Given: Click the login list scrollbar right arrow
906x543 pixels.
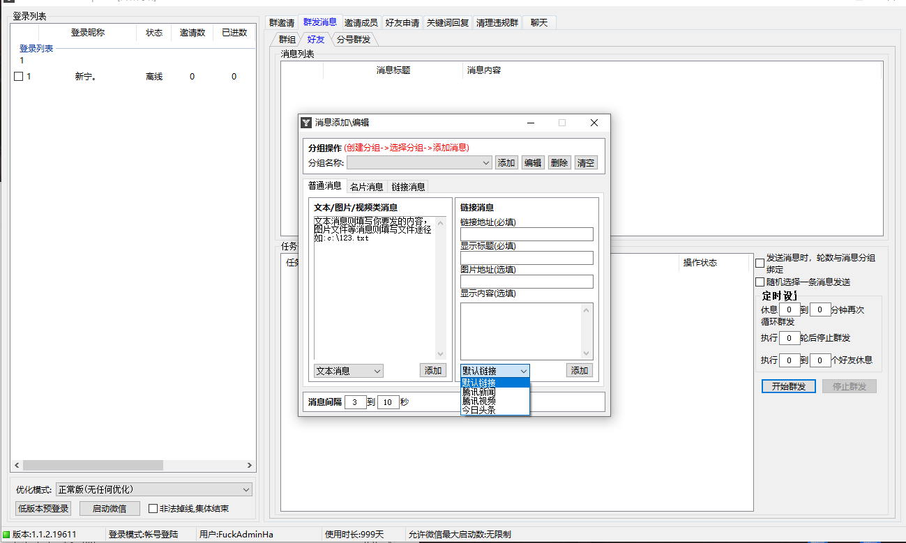Looking at the screenshot, I should (x=250, y=465).
